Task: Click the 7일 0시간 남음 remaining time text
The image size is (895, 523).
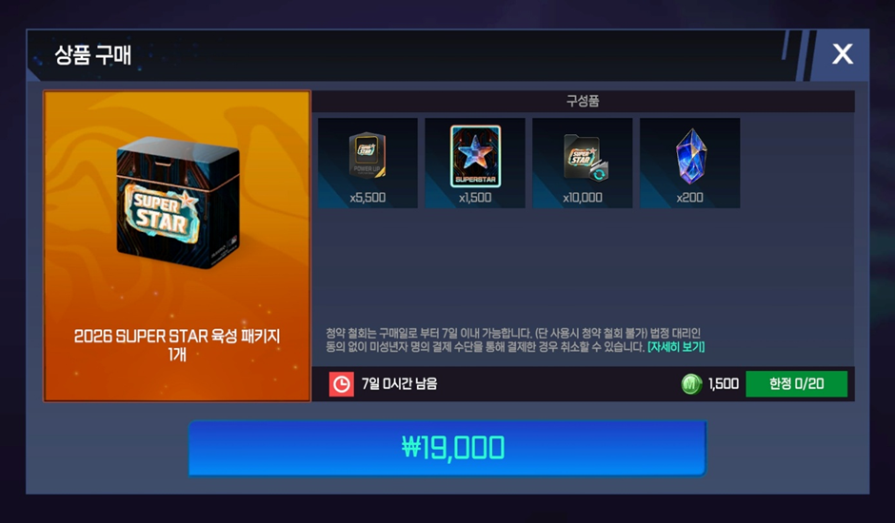Action: [x=399, y=384]
